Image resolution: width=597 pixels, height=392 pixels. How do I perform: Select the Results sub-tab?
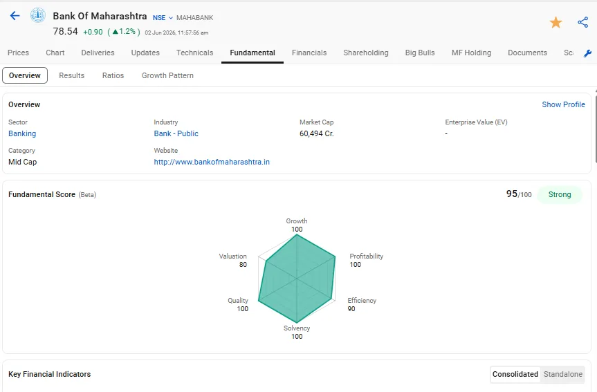coord(71,75)
